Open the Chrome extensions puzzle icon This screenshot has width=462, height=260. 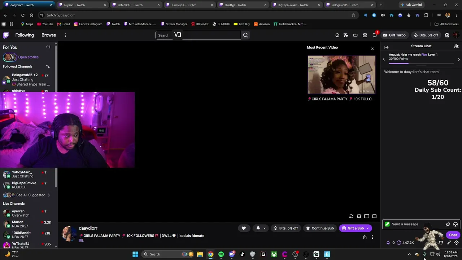point(426,15)
